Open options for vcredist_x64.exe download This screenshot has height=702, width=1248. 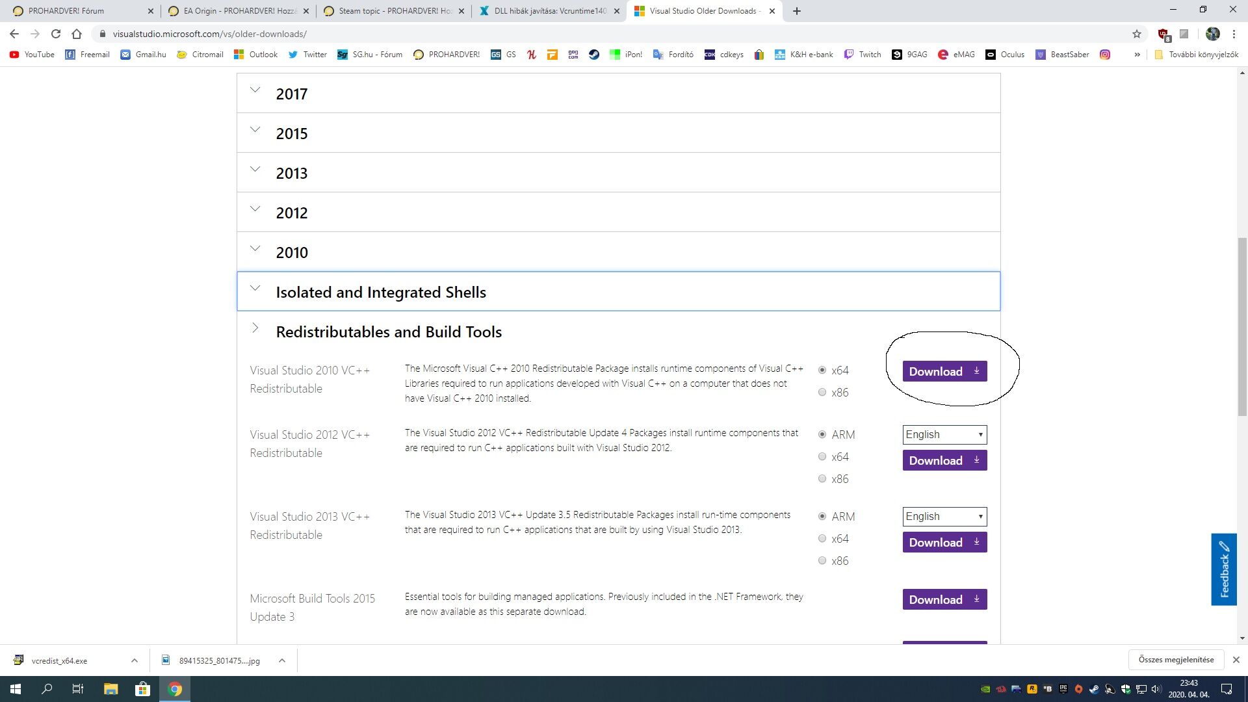pos(135,660)
